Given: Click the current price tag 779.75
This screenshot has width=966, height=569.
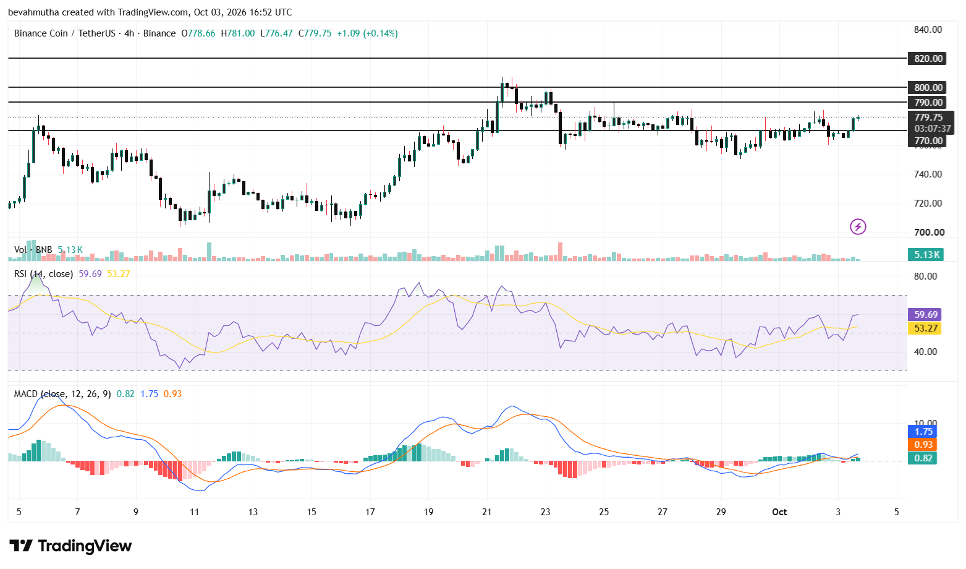Looking at the screenshot, I should (929, 118).
